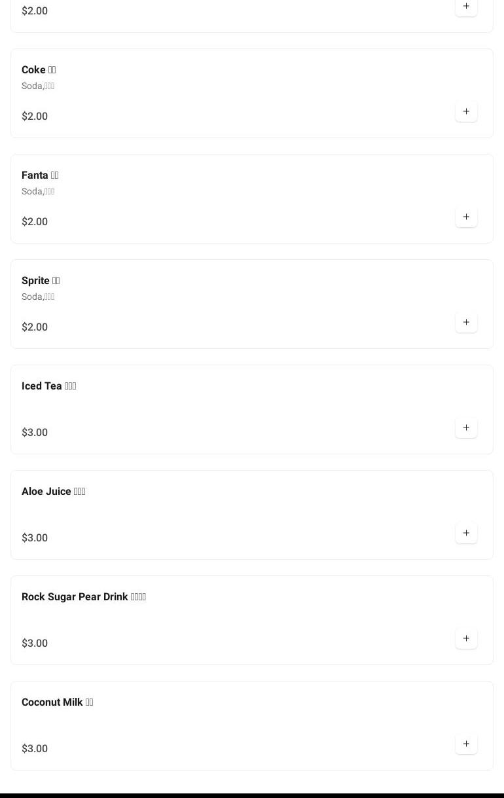Image resolution: width=504 pixels, height=798 pixels.
Task: Add Iced Tea to the cart
Action: click(466, 428)
